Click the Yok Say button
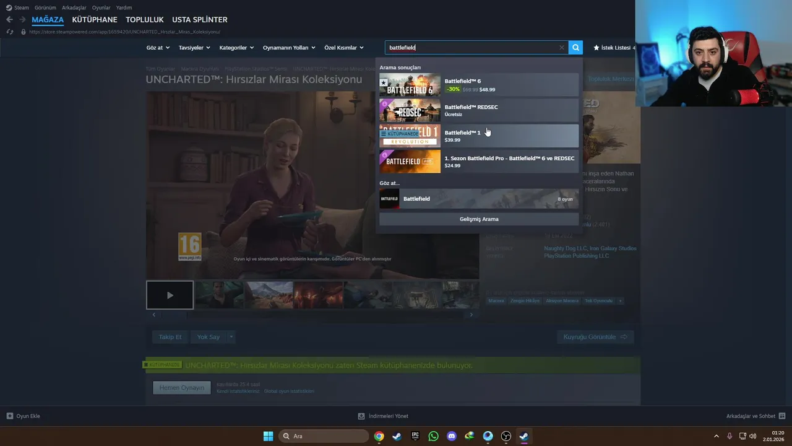Image resolution: width=792 pixels, height=446 pixels. click(209, 337)
